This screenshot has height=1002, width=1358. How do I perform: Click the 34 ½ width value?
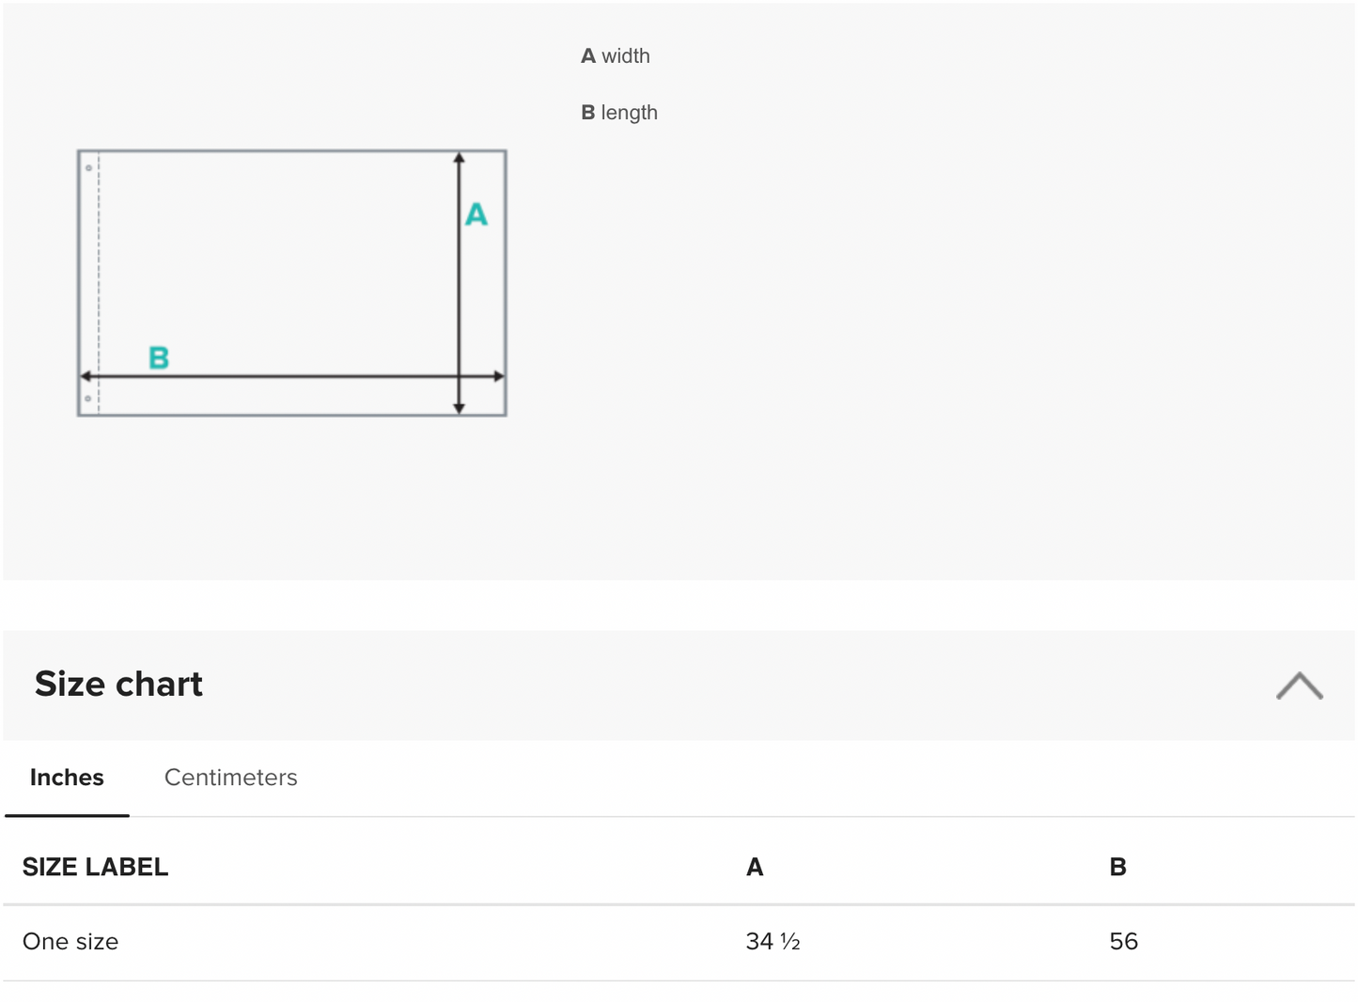point(773,942)
